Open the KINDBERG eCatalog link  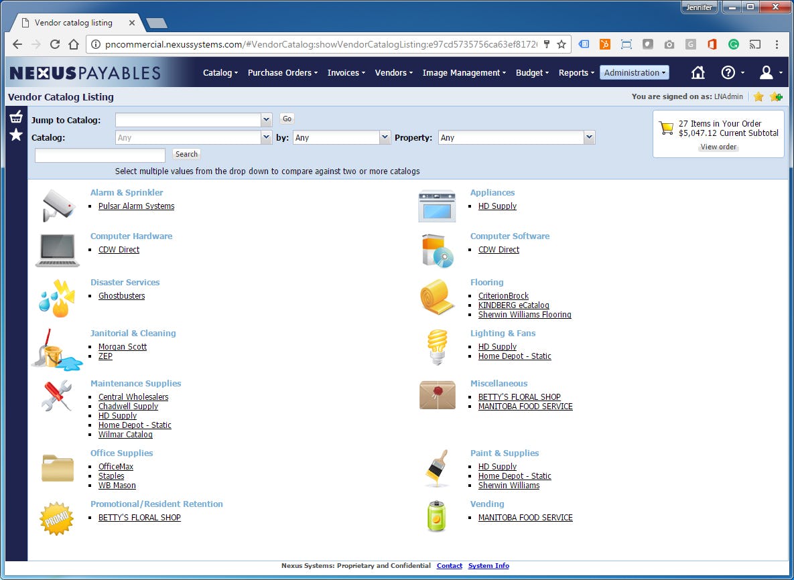click(513, 305)
